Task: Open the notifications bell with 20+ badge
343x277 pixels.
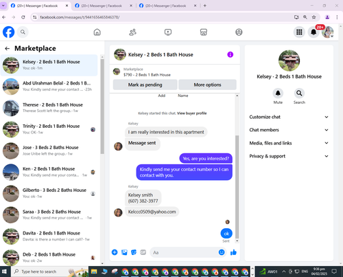Action: (x=314, y=32)
